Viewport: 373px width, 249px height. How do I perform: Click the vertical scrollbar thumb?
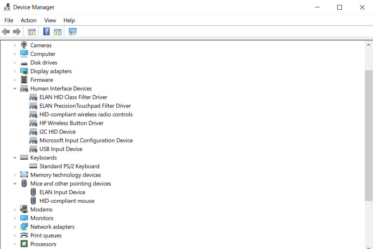[x=369, y=135]
